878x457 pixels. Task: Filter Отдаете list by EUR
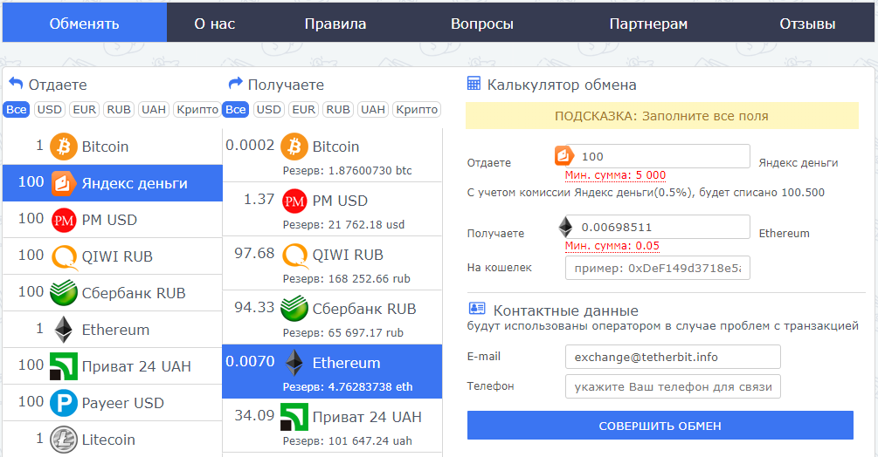pos(85,110)
